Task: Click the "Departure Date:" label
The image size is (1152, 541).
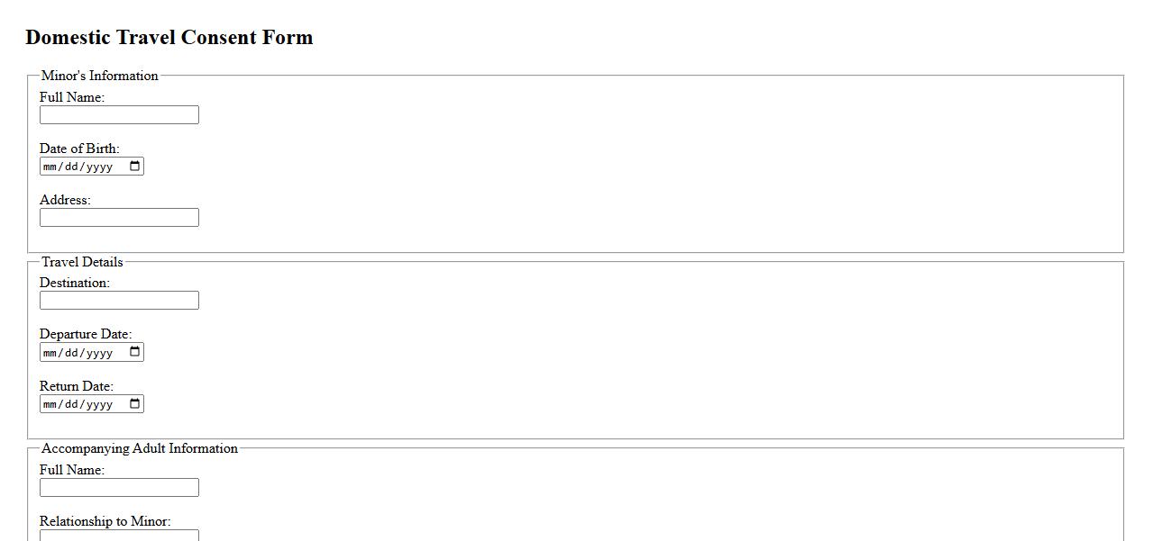Action: click(x=86, y=334)
